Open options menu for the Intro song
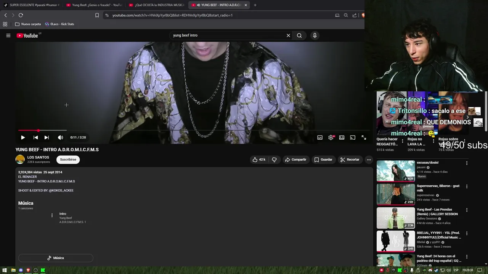 point(52,215)
